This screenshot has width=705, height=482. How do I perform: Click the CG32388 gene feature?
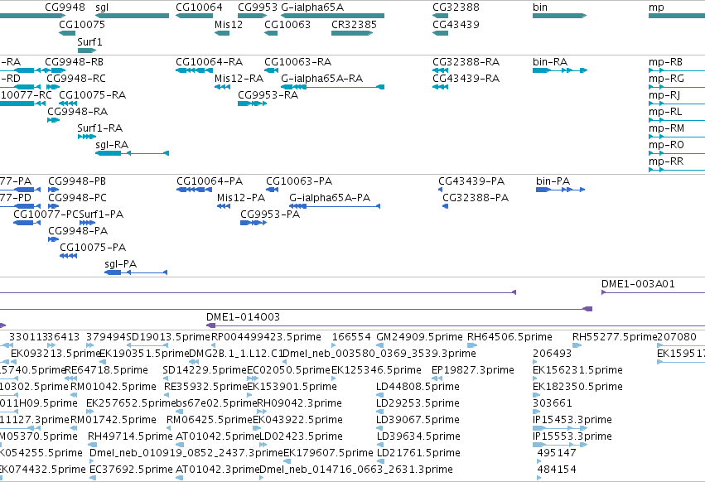pos(440,16)
